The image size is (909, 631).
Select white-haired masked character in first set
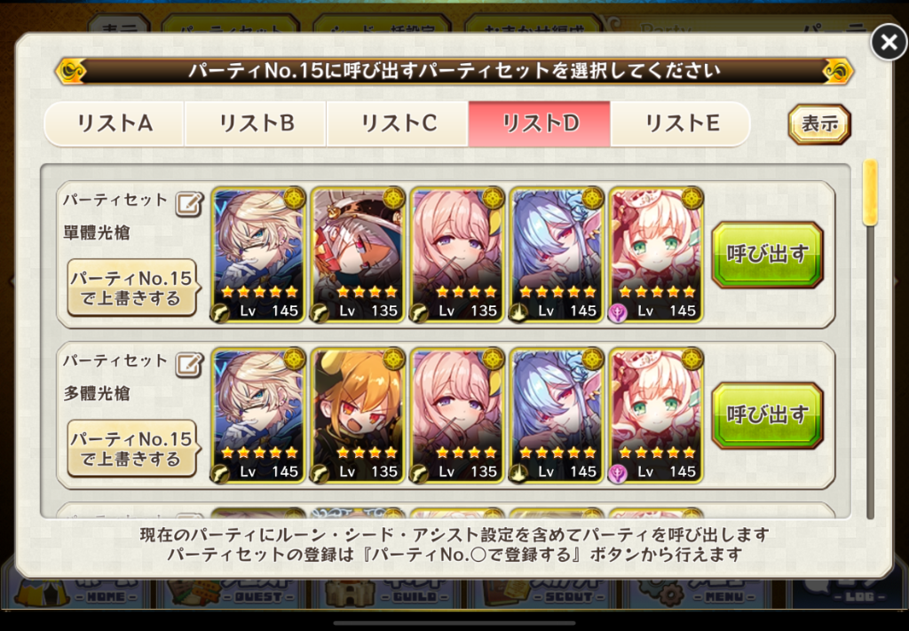358,255
